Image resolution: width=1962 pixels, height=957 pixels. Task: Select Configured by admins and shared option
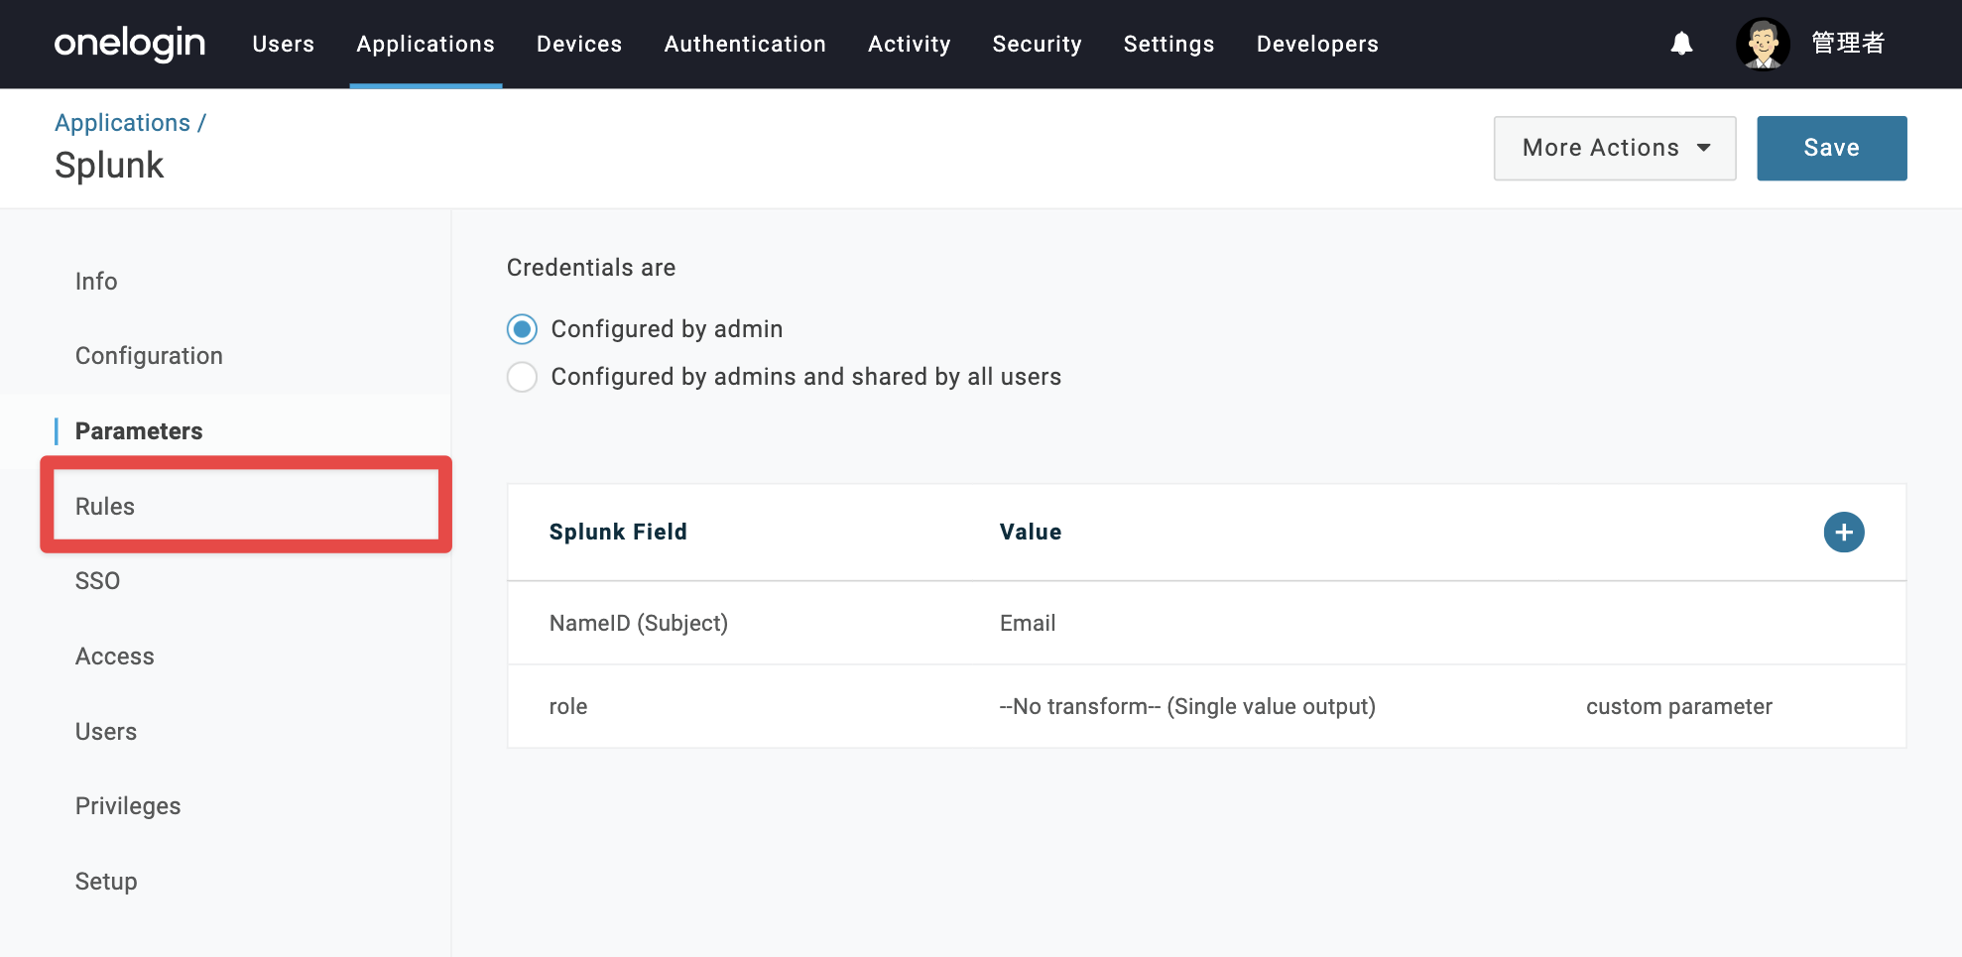point(522,377)
